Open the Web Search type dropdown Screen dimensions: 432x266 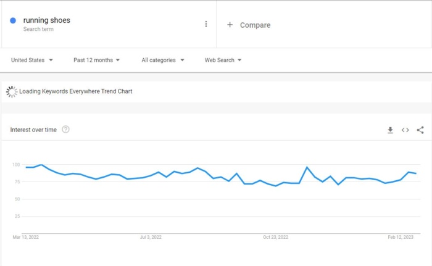tap(223, 60)
